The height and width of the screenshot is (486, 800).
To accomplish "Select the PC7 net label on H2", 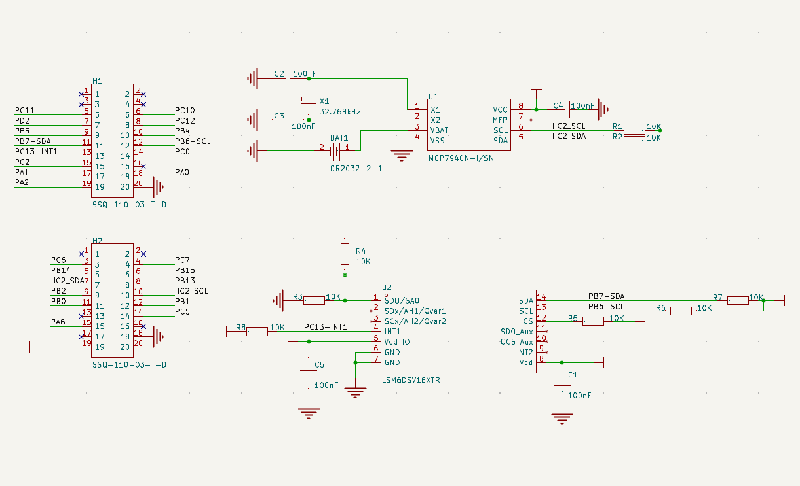I will pyautogui.click(x=182, y=260).
